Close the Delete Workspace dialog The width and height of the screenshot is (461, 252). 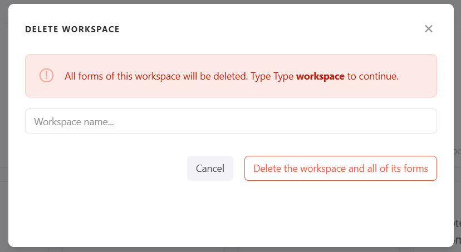[428, 29]
